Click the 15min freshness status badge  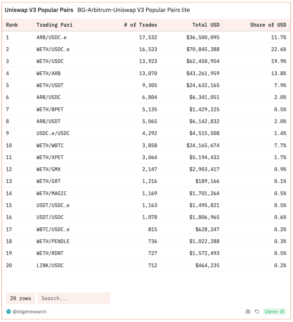pos(274,312)
